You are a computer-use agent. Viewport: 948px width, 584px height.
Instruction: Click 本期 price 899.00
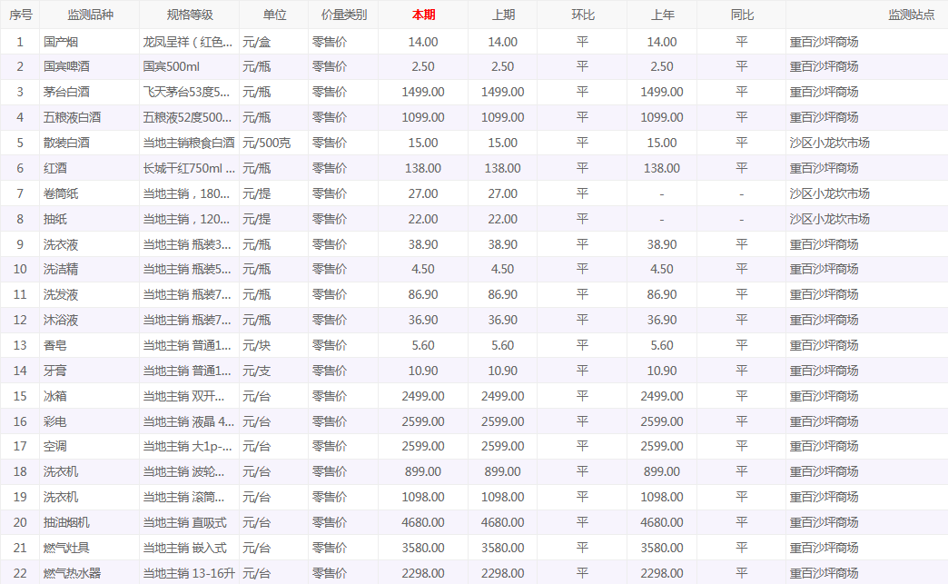pos(423,471)
